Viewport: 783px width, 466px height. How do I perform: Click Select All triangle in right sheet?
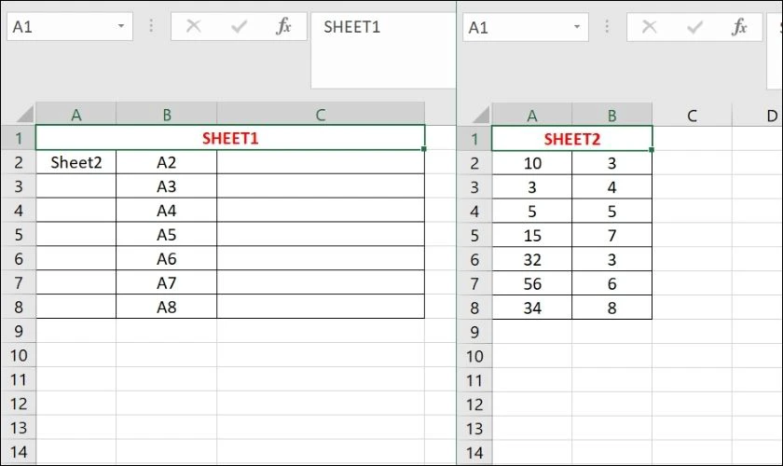click(x=480, y=116)
